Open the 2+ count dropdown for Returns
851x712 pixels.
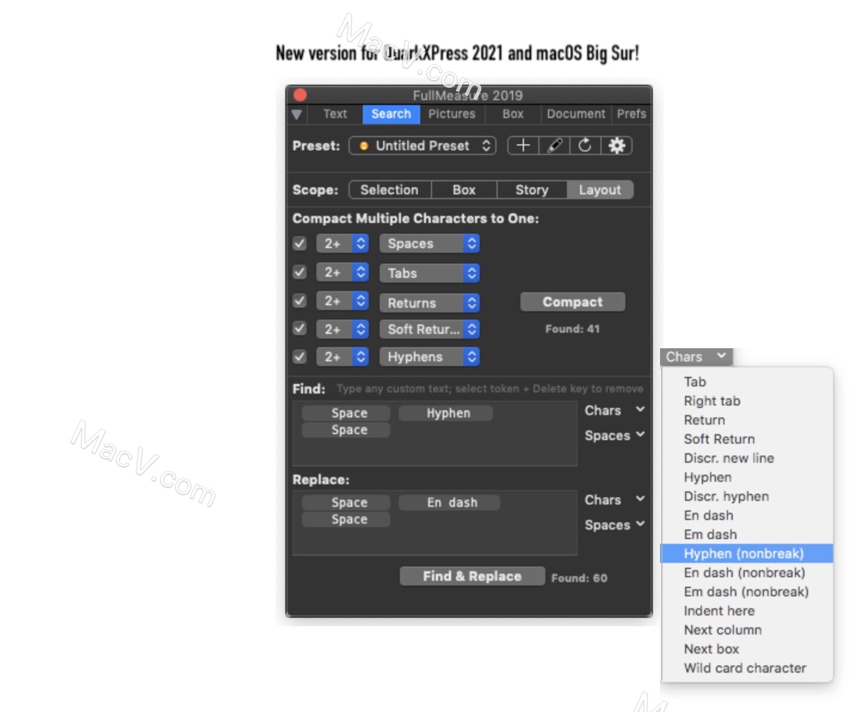343,301
